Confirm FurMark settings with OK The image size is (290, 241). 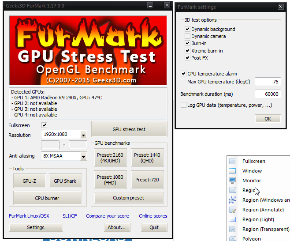pos(268,119)
